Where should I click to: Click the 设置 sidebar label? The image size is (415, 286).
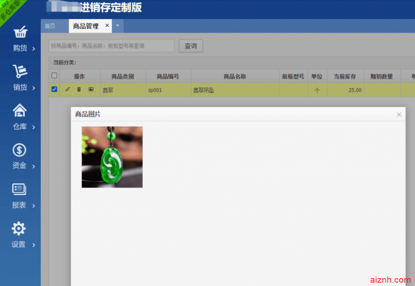coord(19,244)
